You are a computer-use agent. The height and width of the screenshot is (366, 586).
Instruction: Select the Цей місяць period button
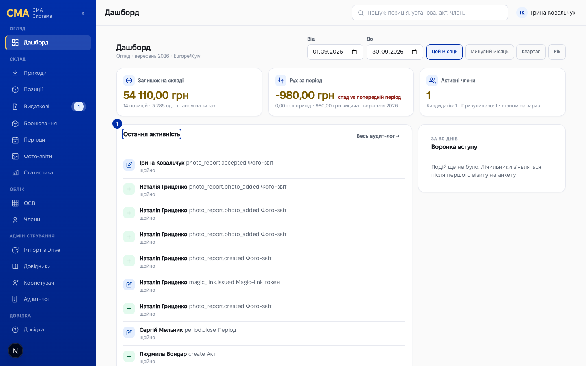coord(444,52)
